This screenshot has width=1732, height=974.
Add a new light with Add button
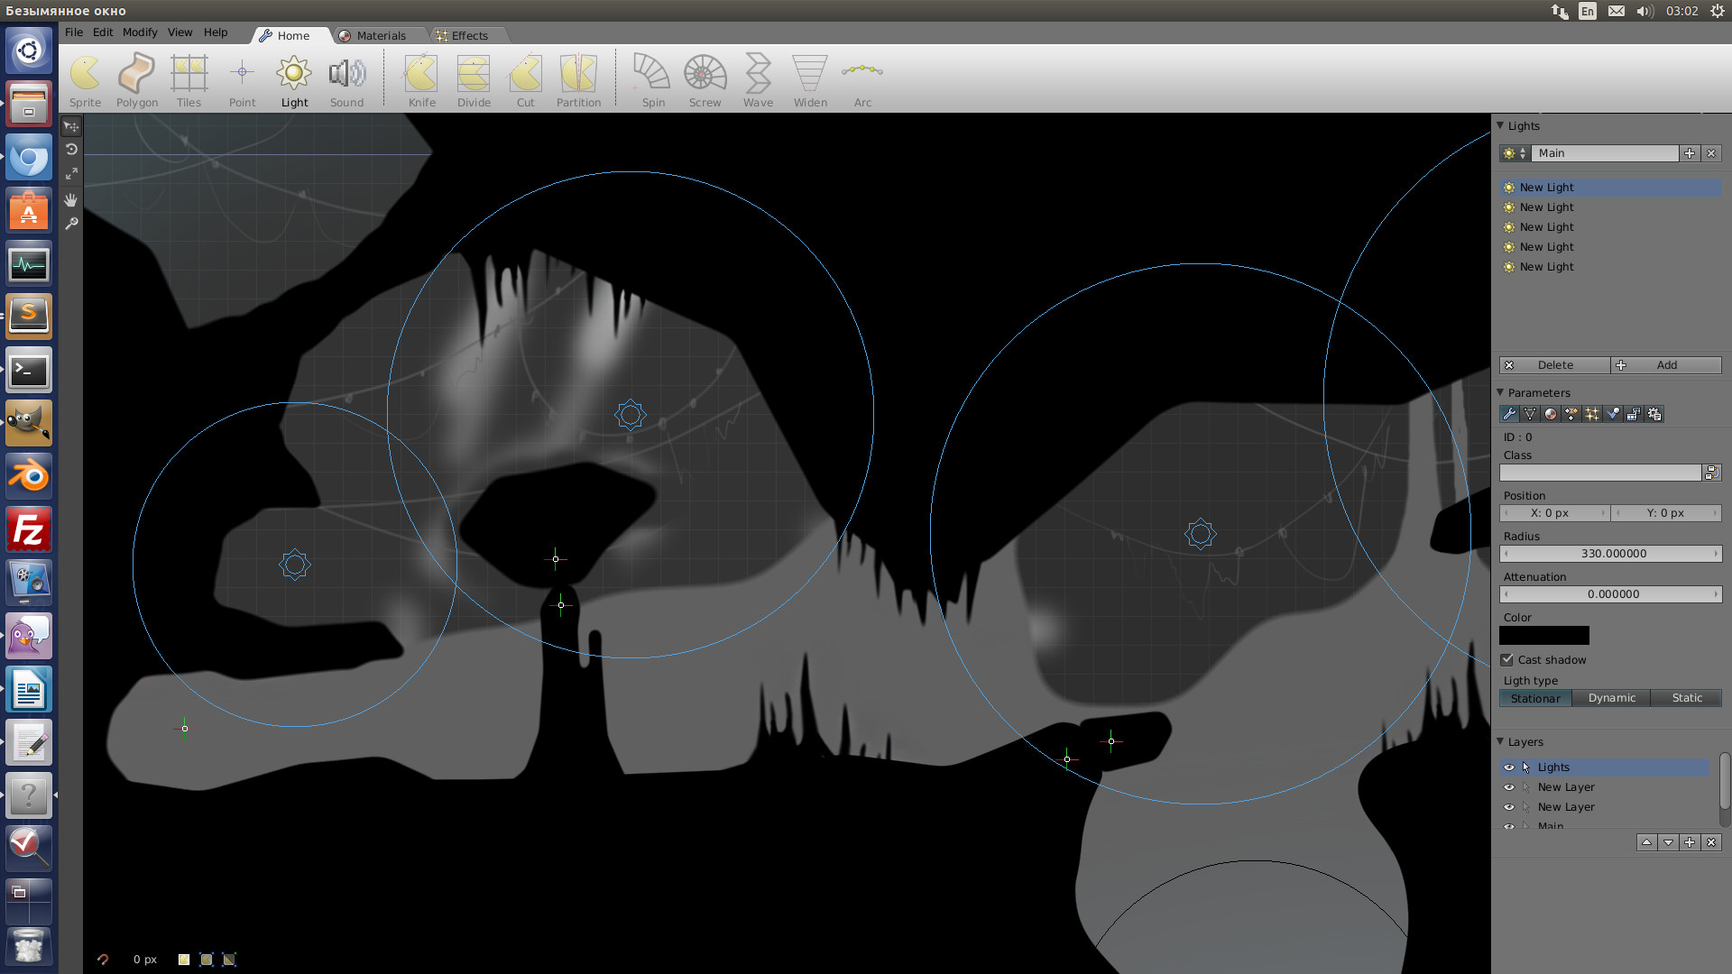point(1666,365)
